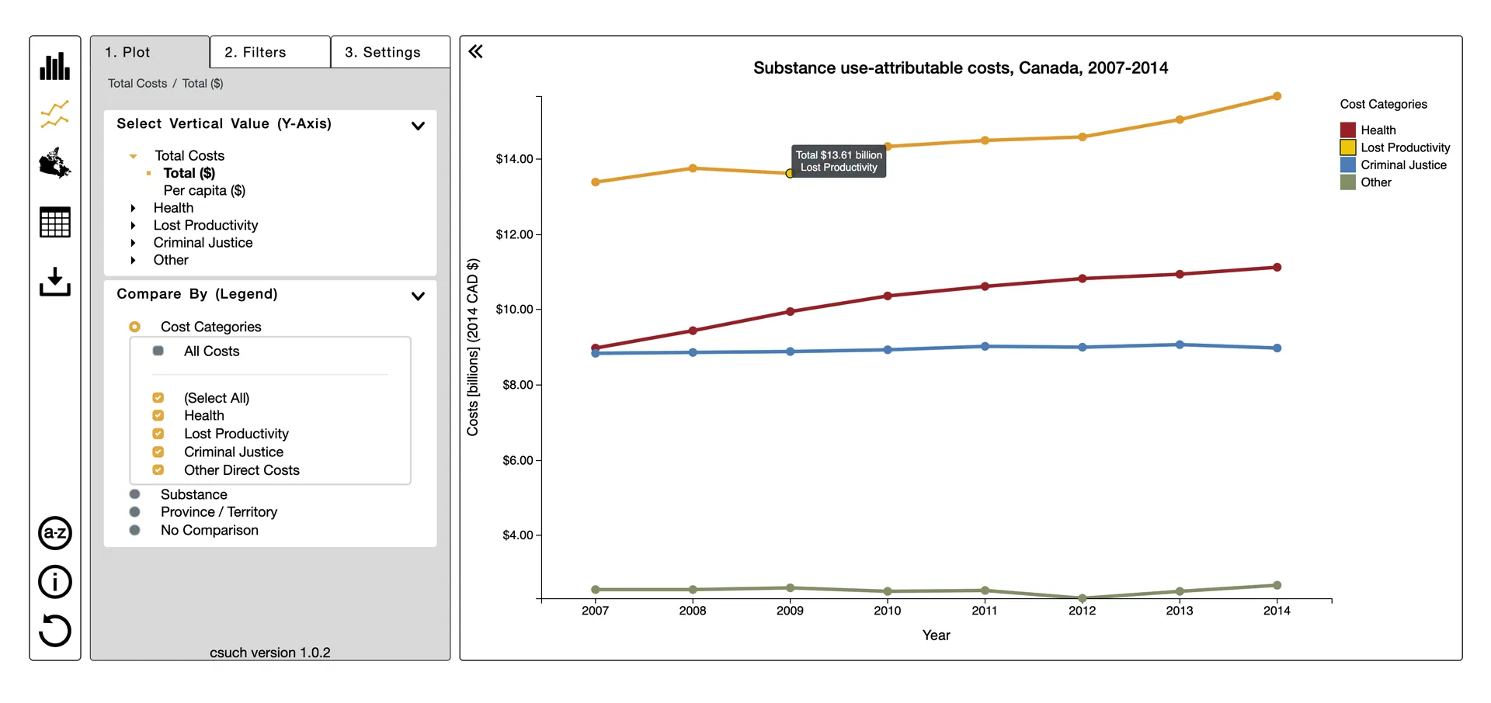Select the Per capita ($) option

pos(204,191)
